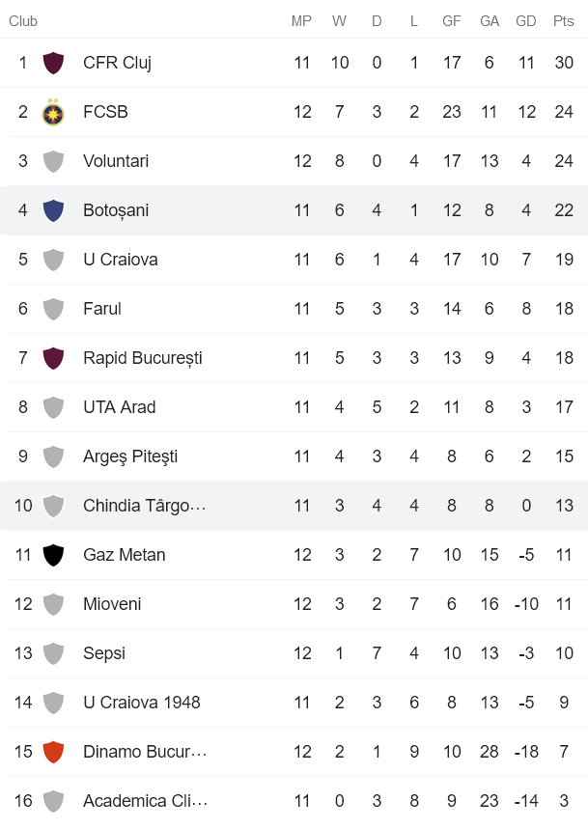Image resolution: width=588 pixels, height=829 pixels.
Task: Click the Mioveni team name
Action: point(112,604)
